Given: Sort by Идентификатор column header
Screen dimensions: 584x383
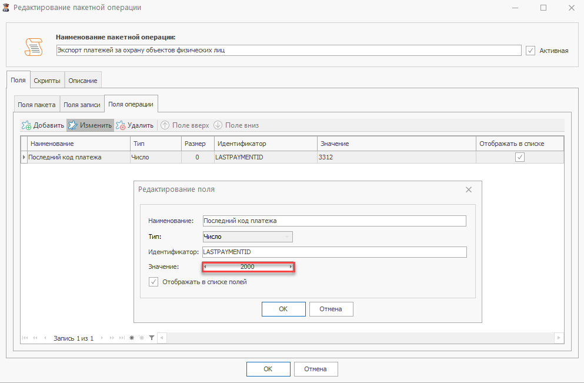Looking at the screenshot, I should tap(266, 144).
